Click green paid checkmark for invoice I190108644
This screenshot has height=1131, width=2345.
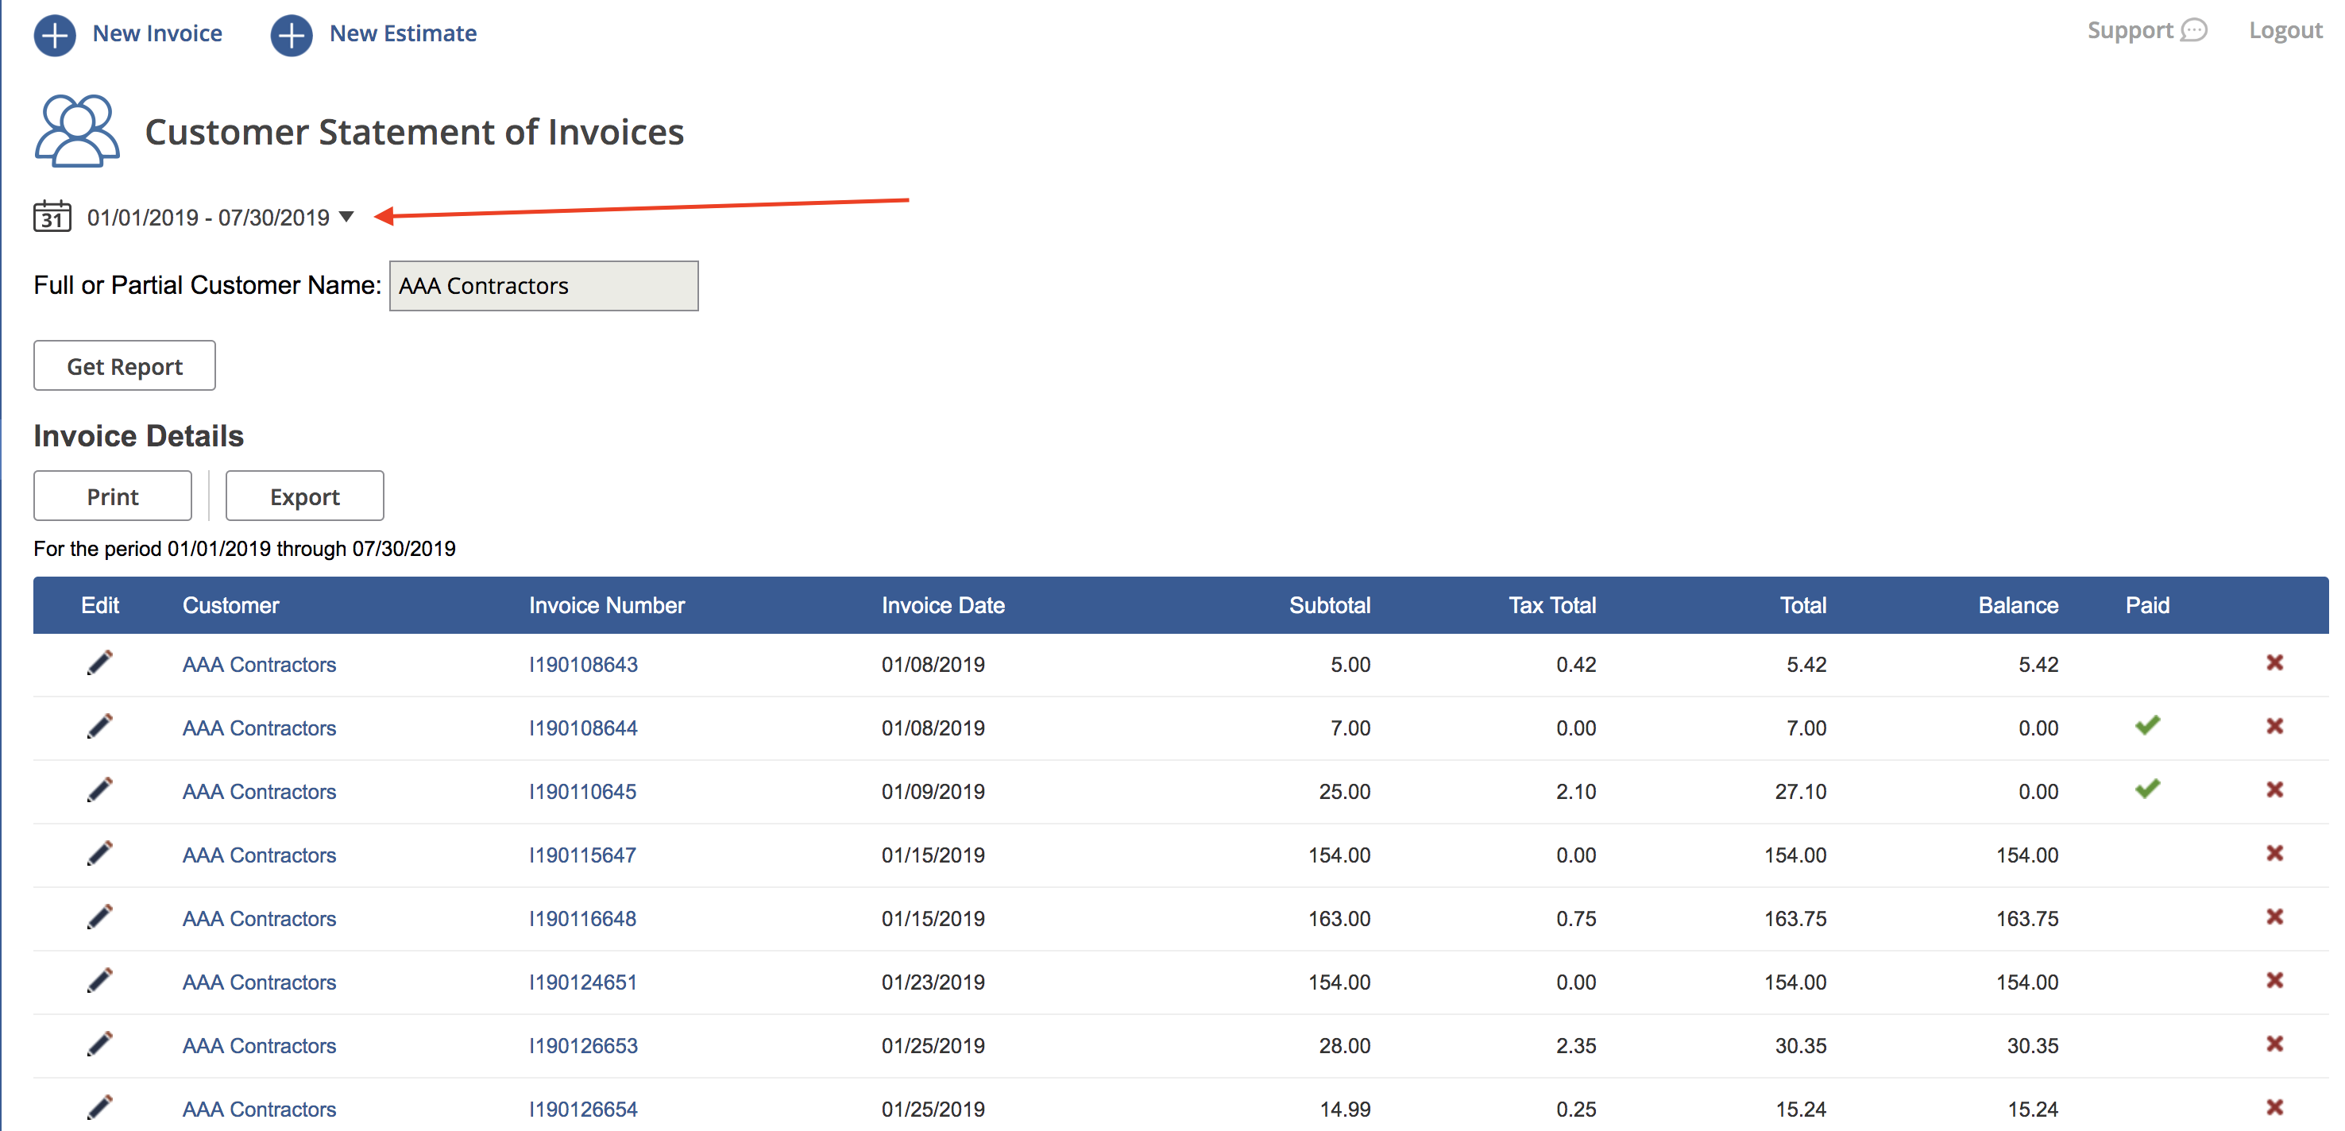[x=2147, y=725]
